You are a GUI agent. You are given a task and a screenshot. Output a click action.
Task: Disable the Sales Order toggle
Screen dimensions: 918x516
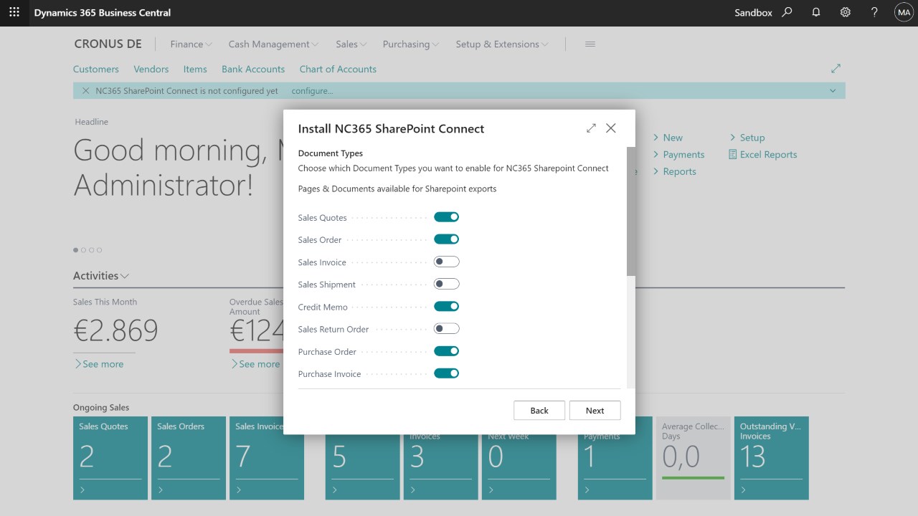pyautogui.click(x=446, y=239)
